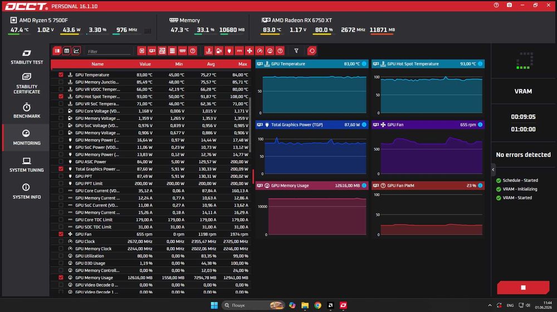557x312 pixels.
Task: Toggle the motherboard sensor filter icon
Action: (162, 51)
